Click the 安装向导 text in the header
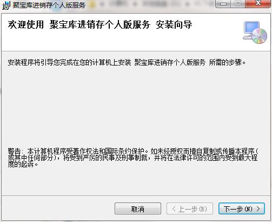 pos(174,24)
